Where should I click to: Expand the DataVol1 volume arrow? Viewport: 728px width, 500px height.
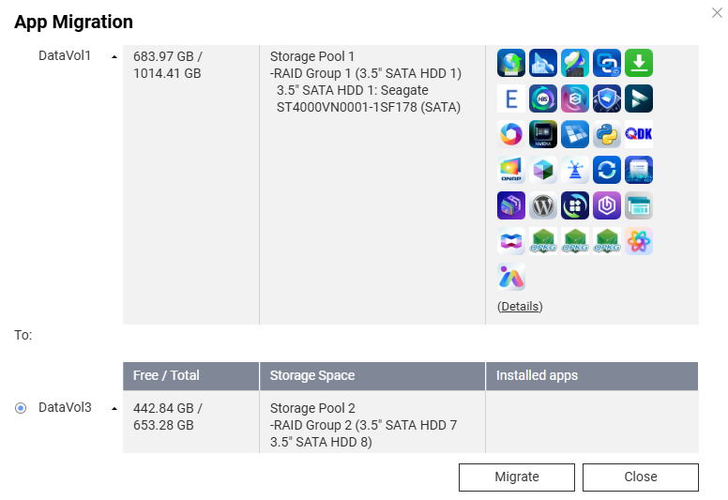[x=114, y=56]
